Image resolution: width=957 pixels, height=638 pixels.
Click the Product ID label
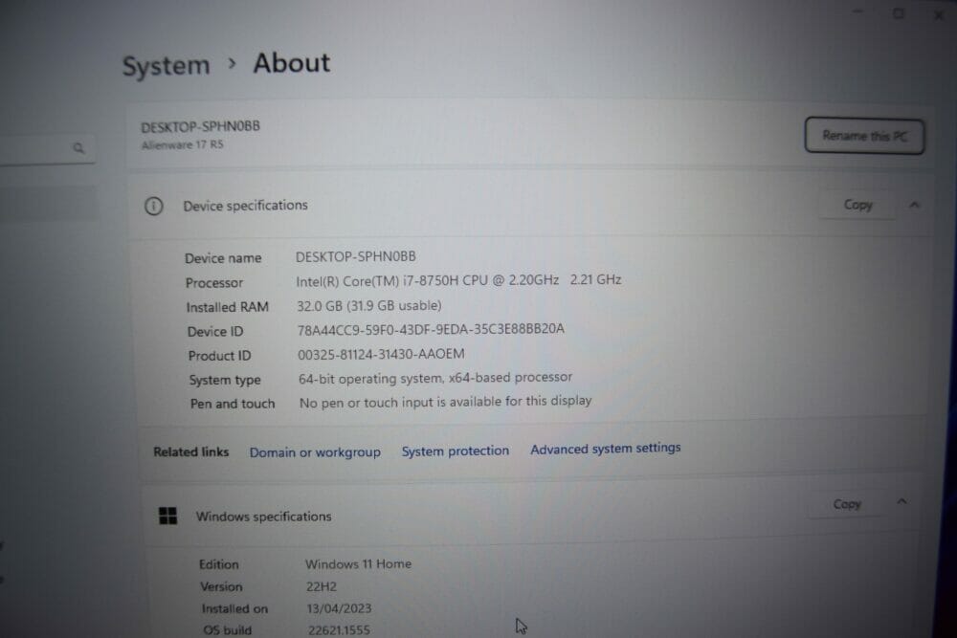[x=219, y=356]
